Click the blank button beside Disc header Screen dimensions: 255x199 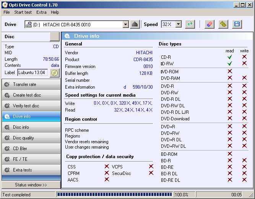[x=55, y=37]
